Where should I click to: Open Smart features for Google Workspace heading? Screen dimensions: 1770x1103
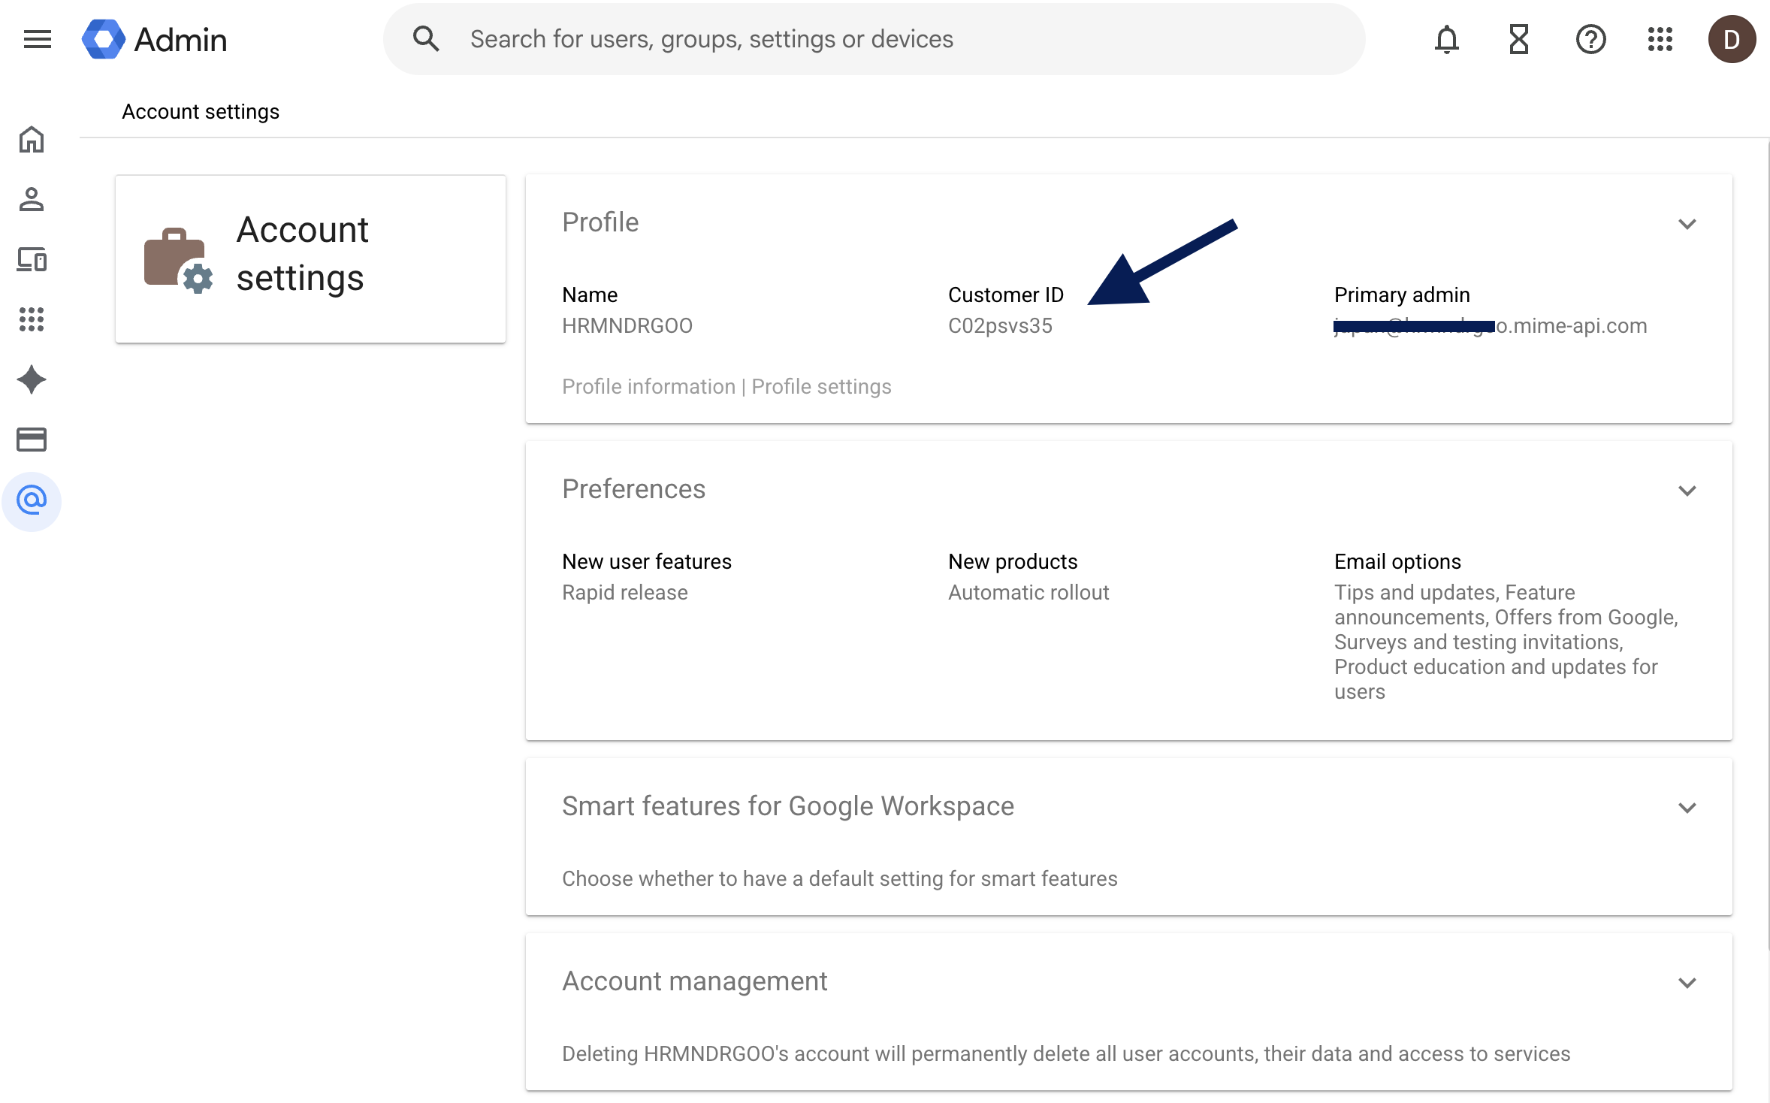point(788,806)
